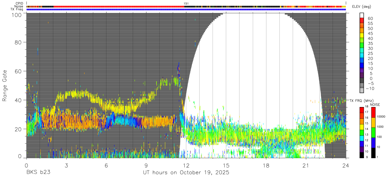Image resolution: width=389 pixels, height=179 pixels.
Task: Click the '1000' noise legend value
Action: pyautogui.click(x=380, y=127)
